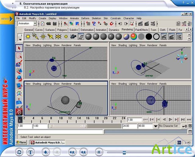
Task: Toggle selection by component type mode
Action: (77, 24)
